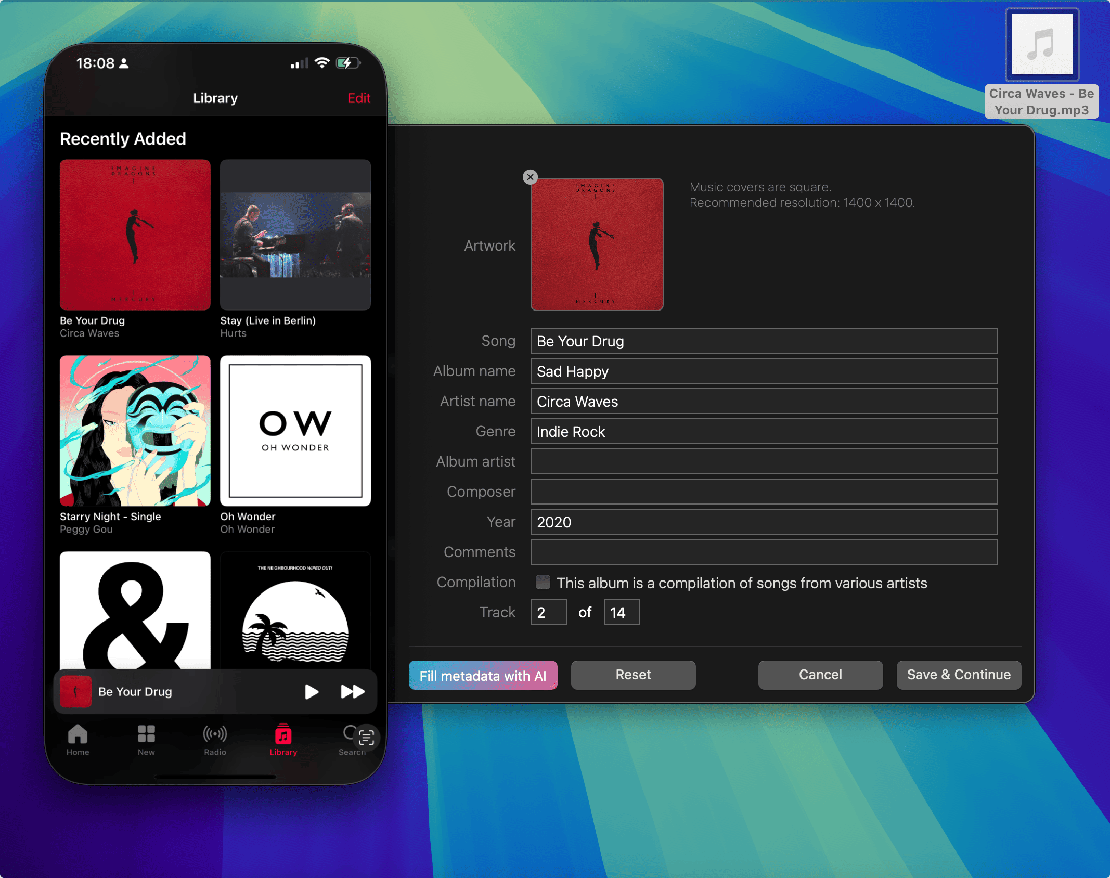The image size is (1110, 878).
Task: Click the Year field showing 2020
Action: (x=764, y=522)
